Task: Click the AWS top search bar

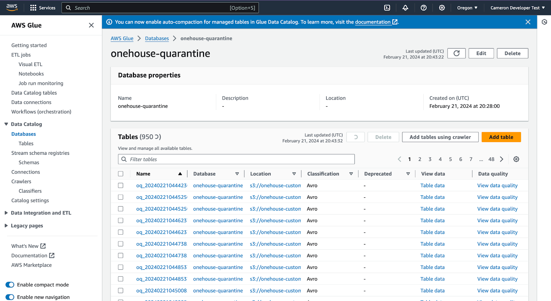Action: (160, 8)
